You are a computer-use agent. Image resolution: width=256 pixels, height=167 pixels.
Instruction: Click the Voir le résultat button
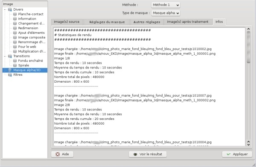click(x=148, y=154)
